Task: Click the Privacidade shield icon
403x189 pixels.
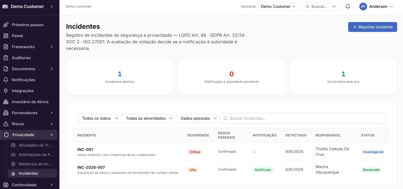Action: [6, 135]
